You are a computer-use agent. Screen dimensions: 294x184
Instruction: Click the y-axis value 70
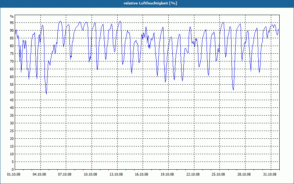click(12, 61)
